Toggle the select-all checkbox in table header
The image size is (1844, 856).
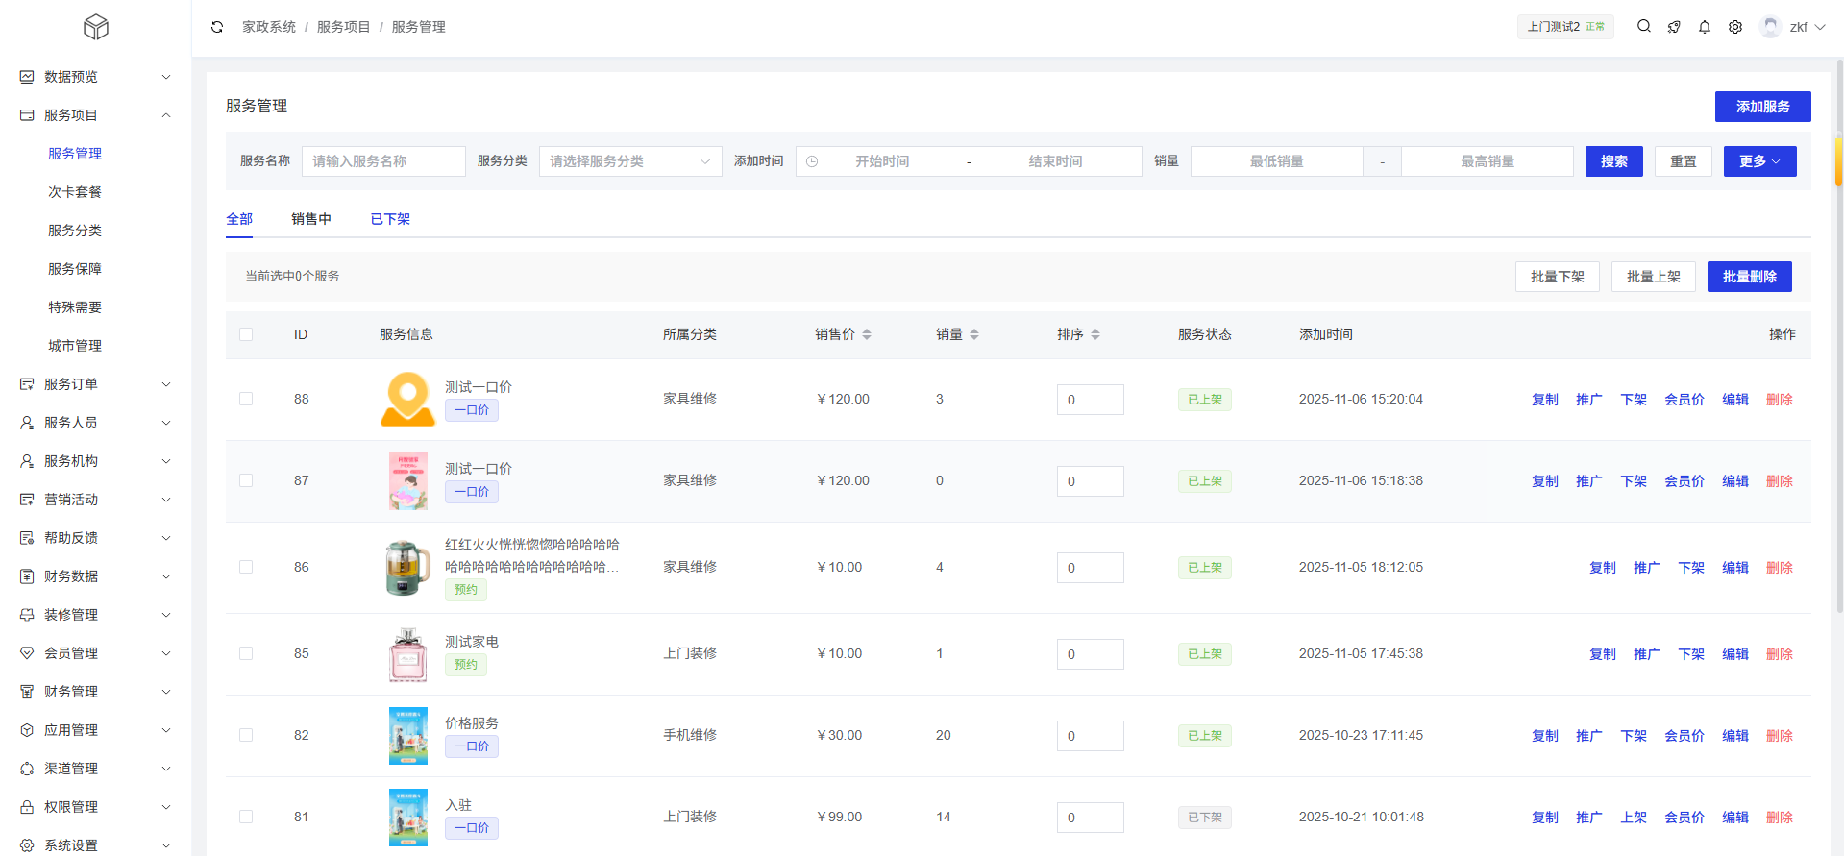(x=246, y=334)
